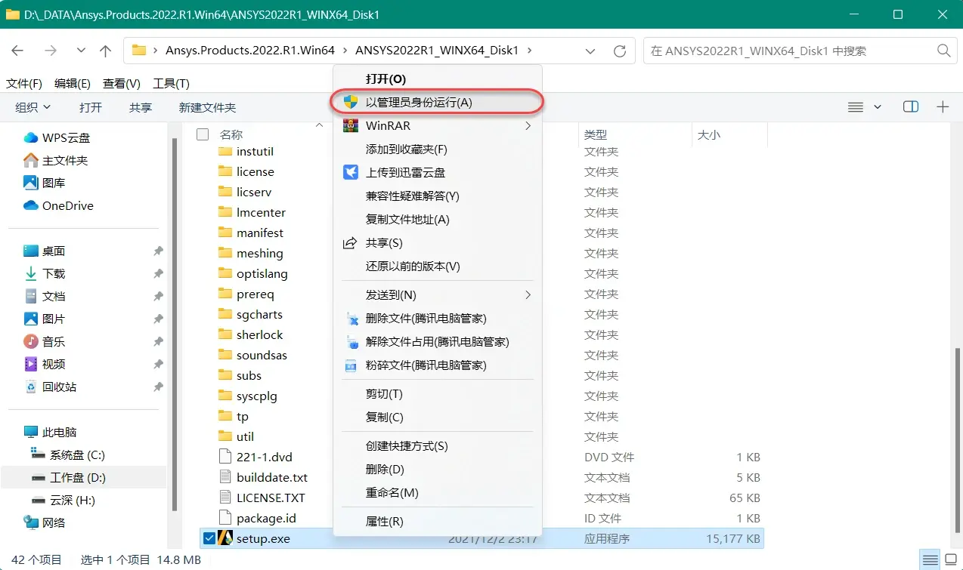Open 下载 quick access folder
The height and width of the screenshot is (570, 963).
click(x=45, y=273)
